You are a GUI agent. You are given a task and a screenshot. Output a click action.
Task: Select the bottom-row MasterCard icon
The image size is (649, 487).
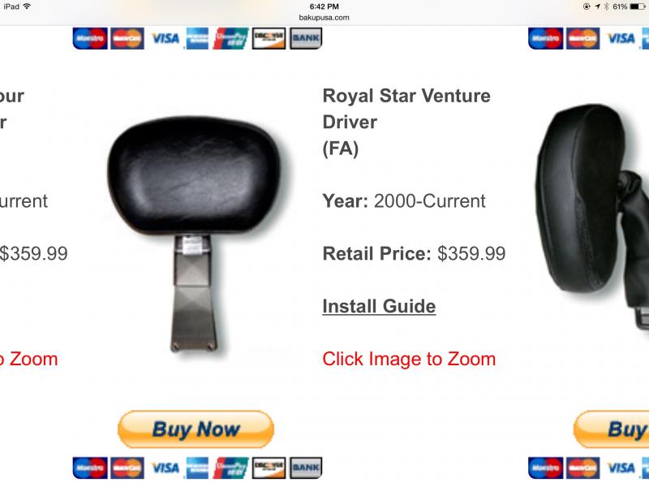(127, 468)
